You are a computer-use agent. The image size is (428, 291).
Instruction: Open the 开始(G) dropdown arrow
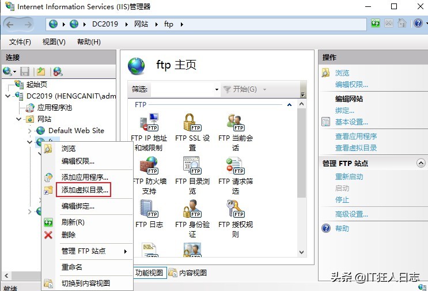[264, 89]
